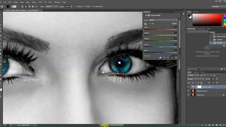The image size is (226, 127).
Task: Open the gradient Mode dropdown
Action: (52, 6)
